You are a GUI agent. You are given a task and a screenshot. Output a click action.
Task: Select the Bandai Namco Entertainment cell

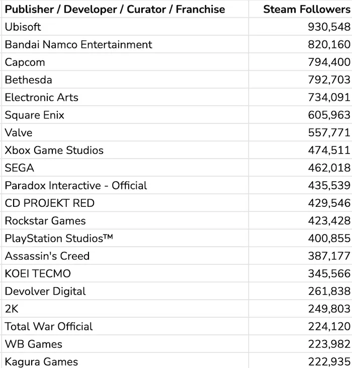point(78,45)
